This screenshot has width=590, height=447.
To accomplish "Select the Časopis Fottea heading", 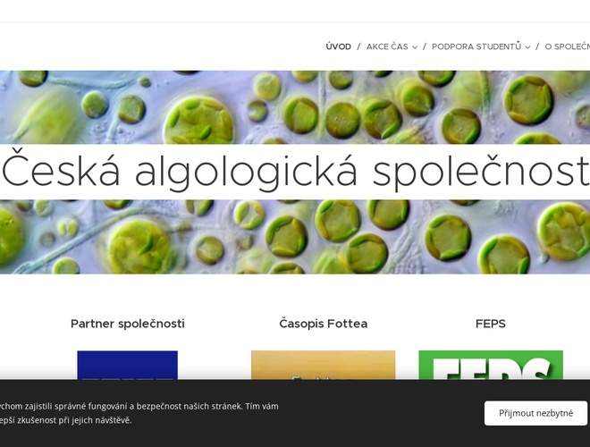I will pos(324,324).
